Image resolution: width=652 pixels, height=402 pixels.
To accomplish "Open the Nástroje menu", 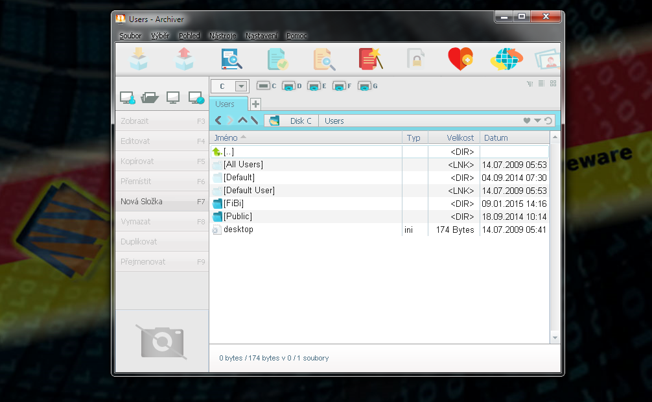I will click(x=223, y=36).
